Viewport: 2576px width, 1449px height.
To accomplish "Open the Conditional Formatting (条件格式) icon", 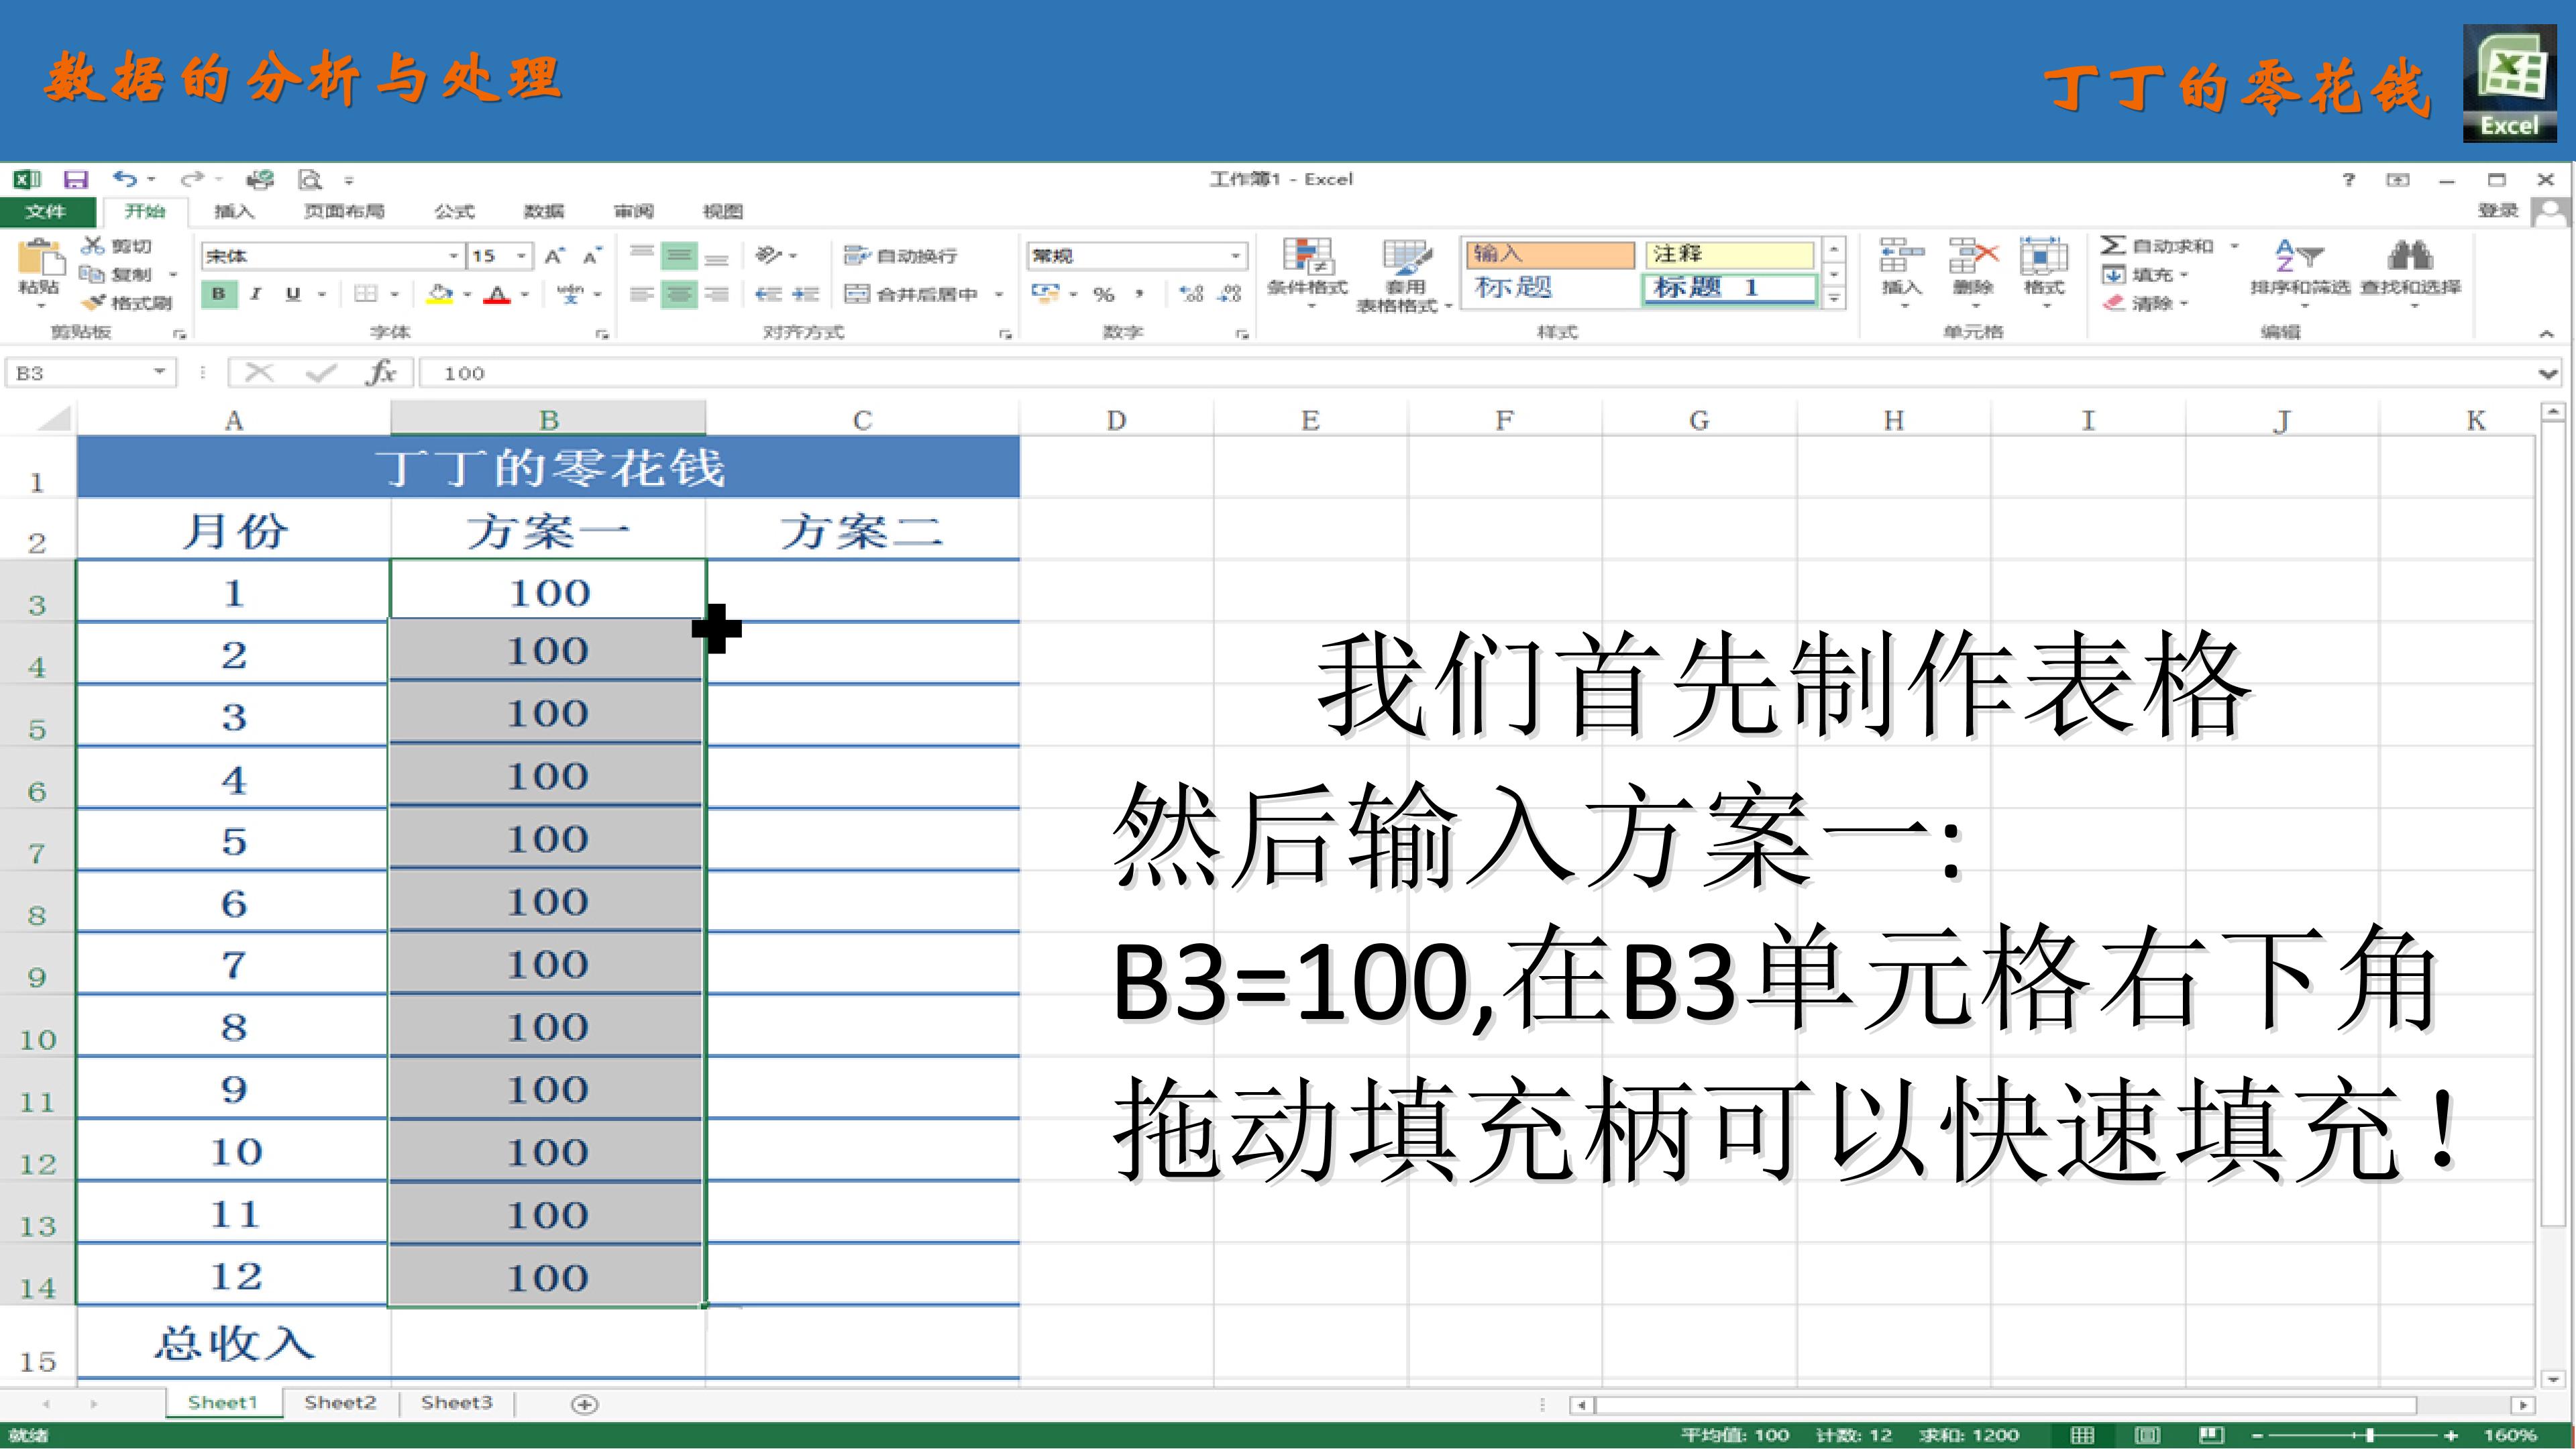I will click(x=1307, y=257).
